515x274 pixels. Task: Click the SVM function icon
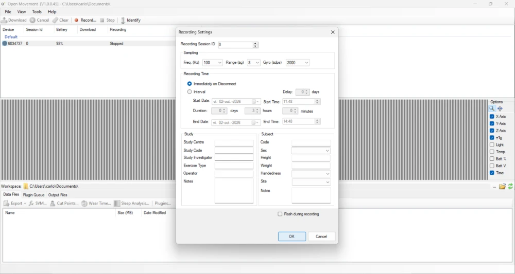click(x=31, y=203)
